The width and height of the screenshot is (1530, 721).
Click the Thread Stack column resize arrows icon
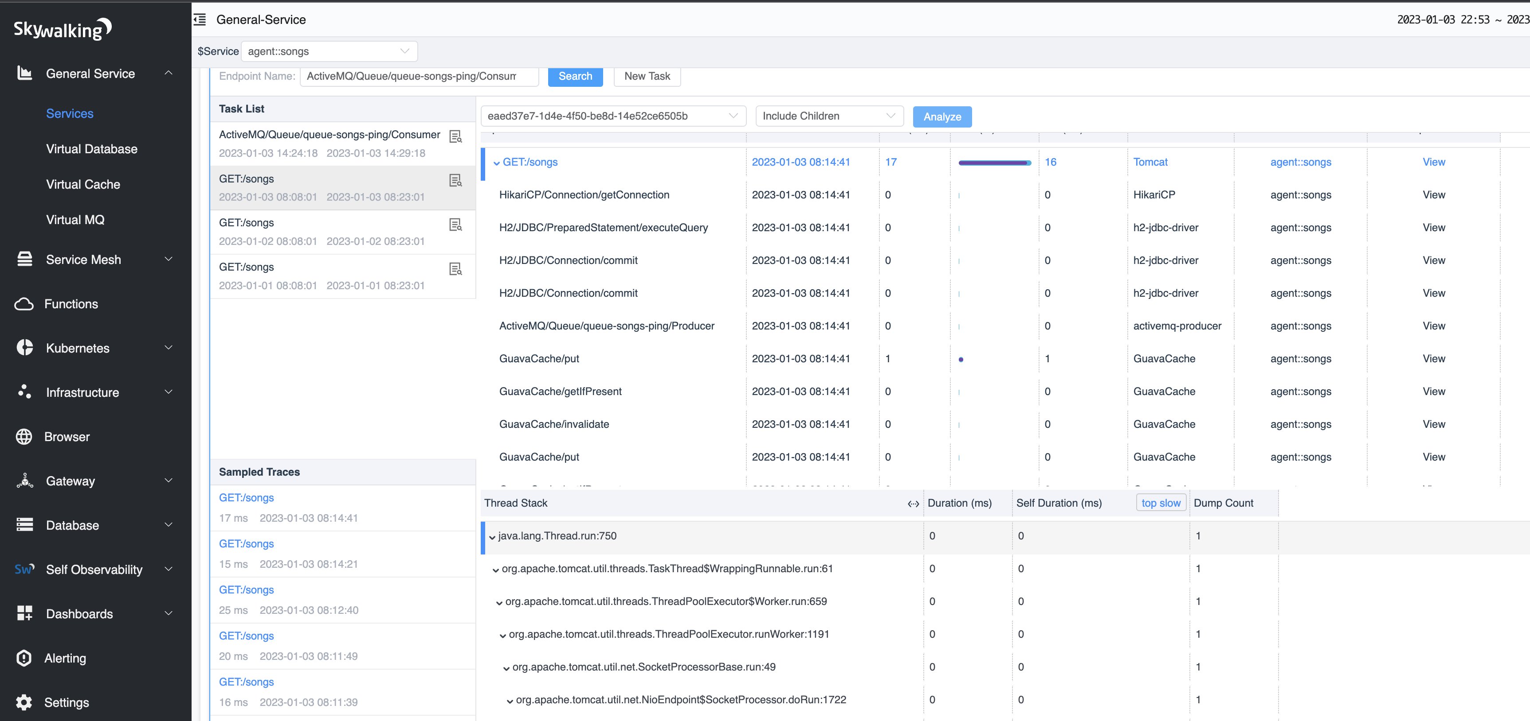(x=913, y=504)
